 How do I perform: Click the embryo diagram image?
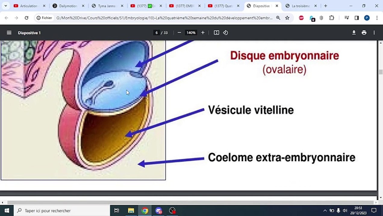83,110
